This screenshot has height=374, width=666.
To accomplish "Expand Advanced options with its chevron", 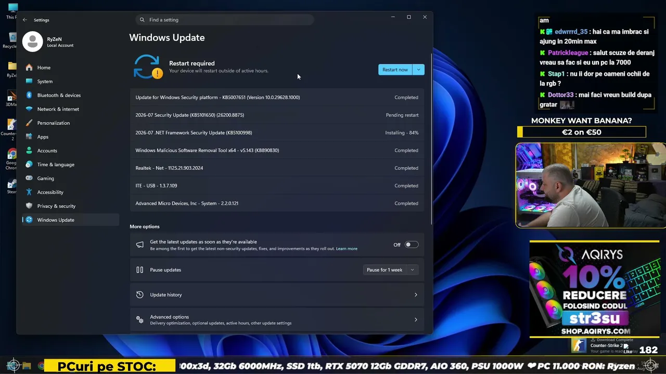I will click(x=416, y=319).
